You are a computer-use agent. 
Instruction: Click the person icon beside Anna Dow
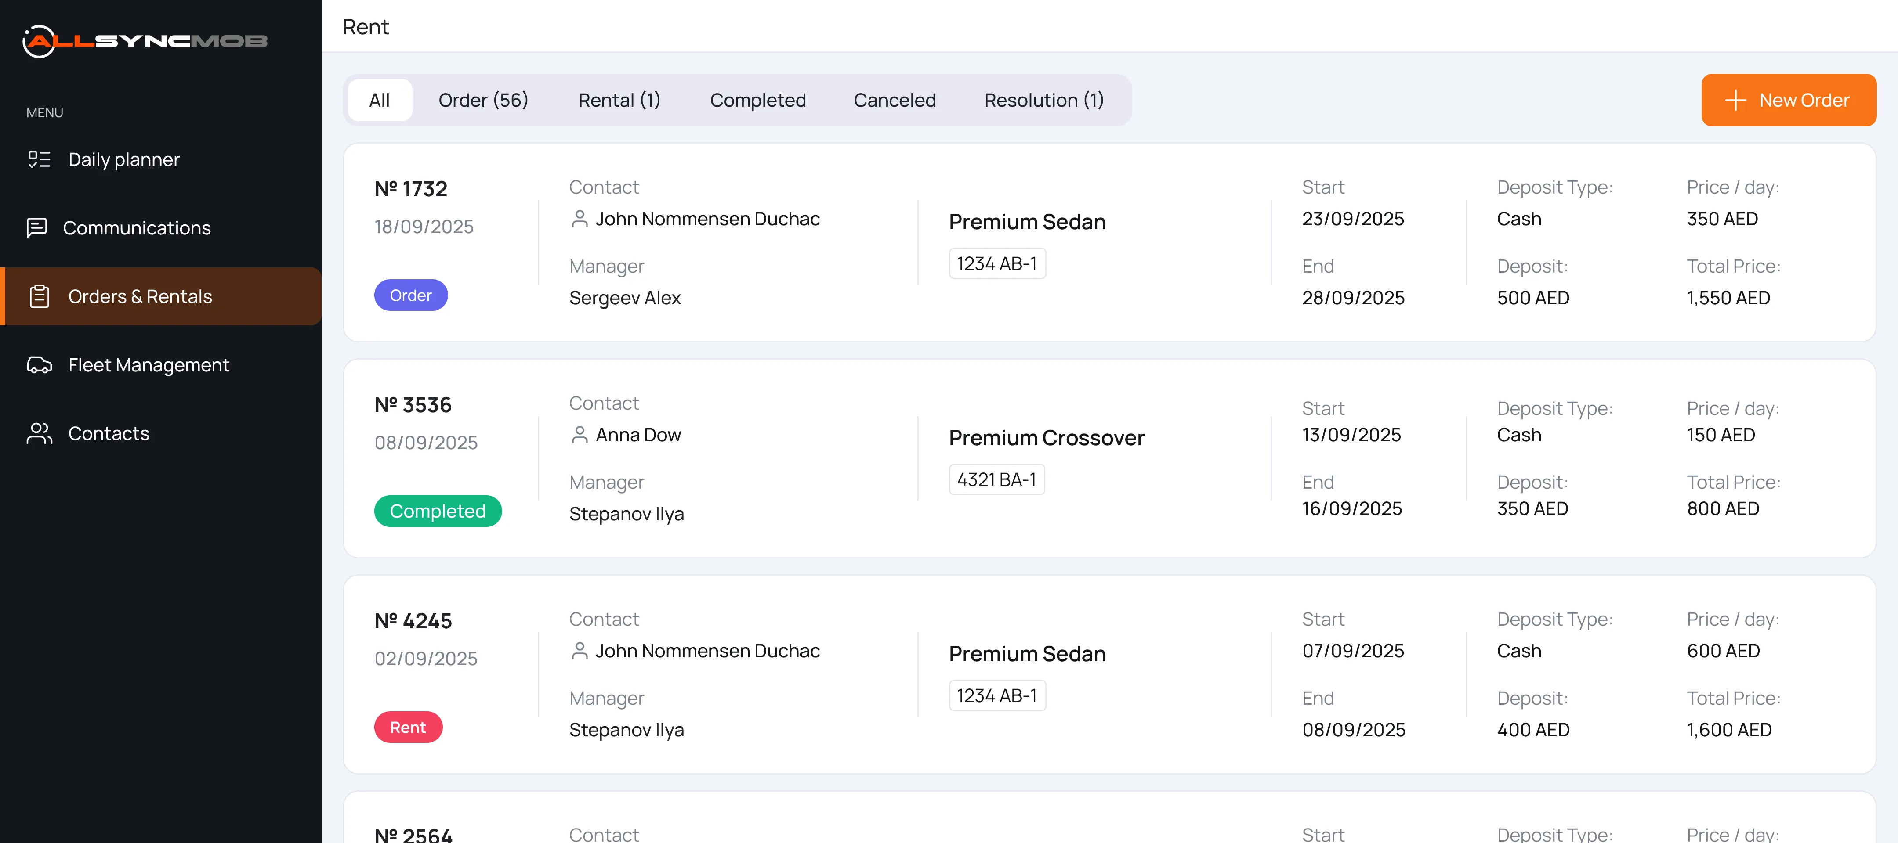tap(580, 435)
